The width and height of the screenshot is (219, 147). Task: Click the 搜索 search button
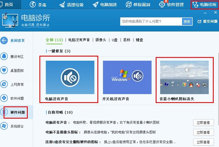tap(187, 21)
